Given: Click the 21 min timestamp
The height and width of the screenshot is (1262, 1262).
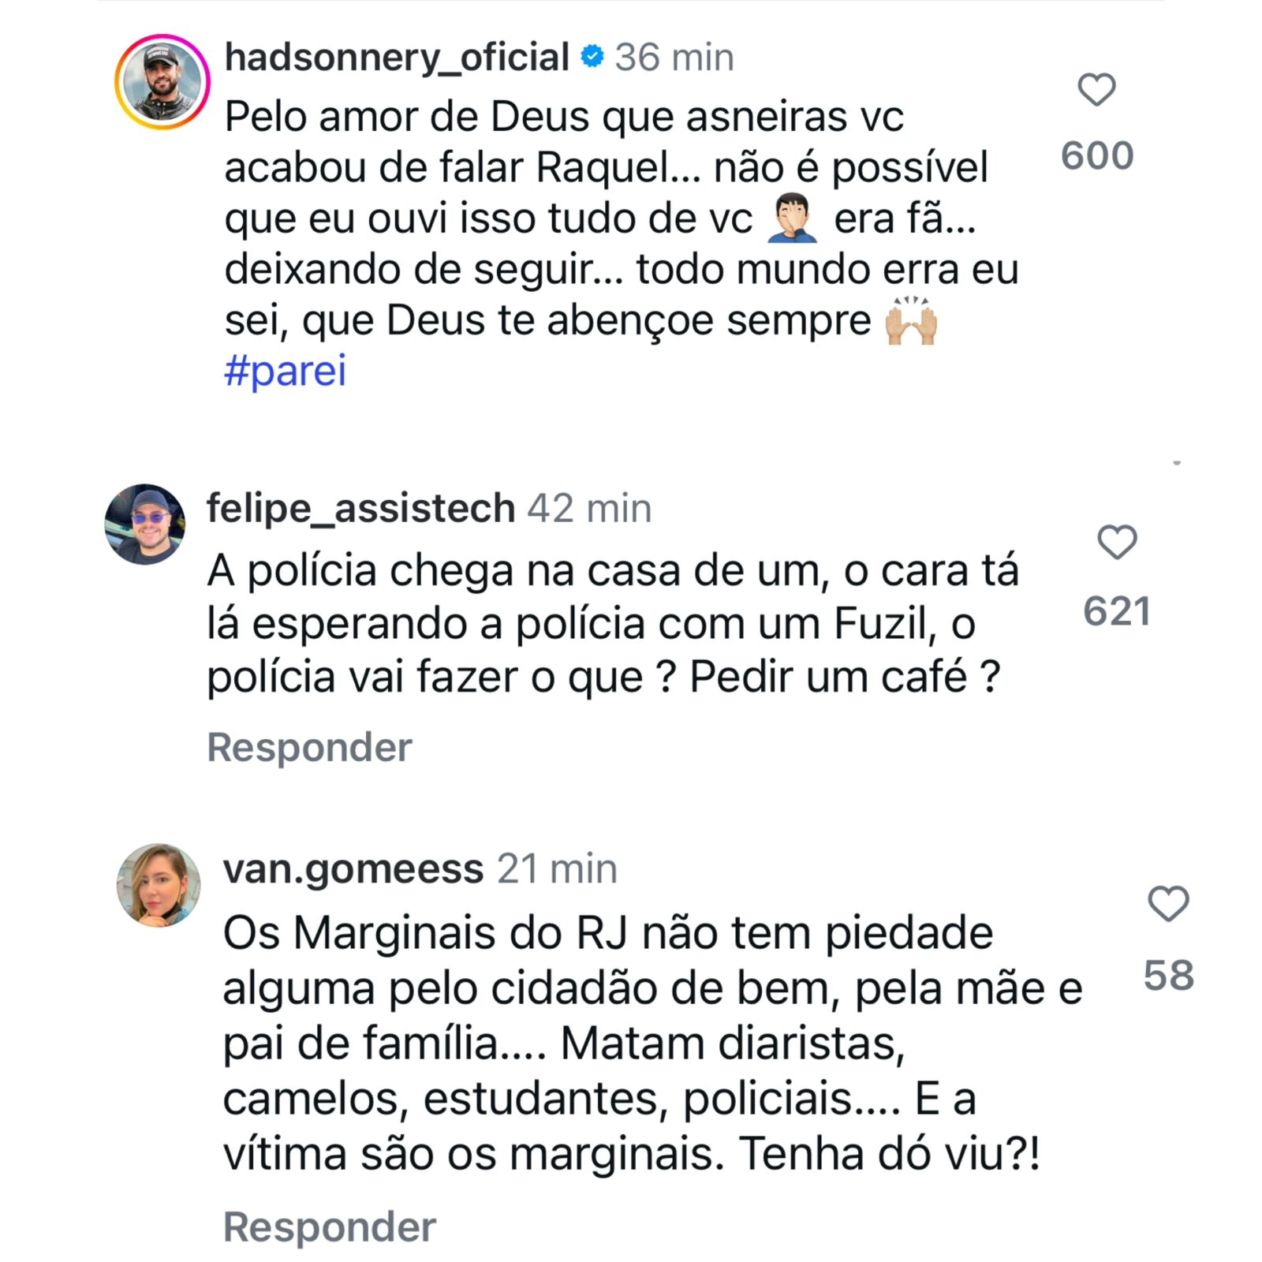Looking at the screenshot, I should pos(557,869).
